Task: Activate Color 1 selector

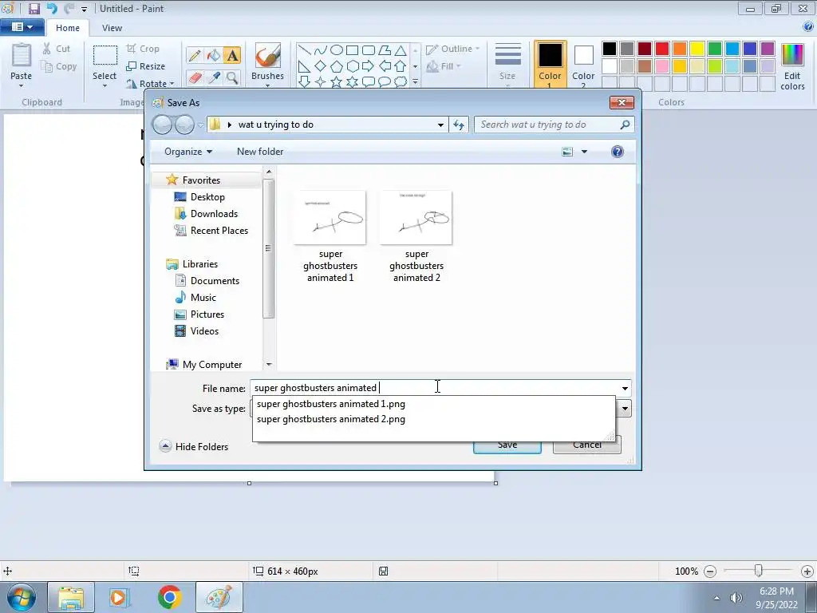Action: coord(551,64)
